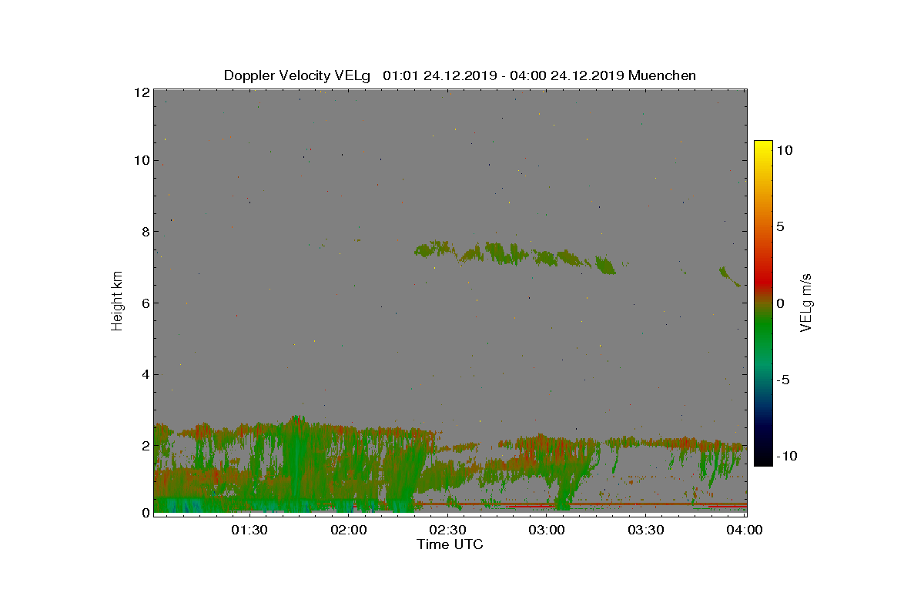The image size is (924, 616).
Task: Click the 'Time UTC' axis label
Action: tap(450, 544)
